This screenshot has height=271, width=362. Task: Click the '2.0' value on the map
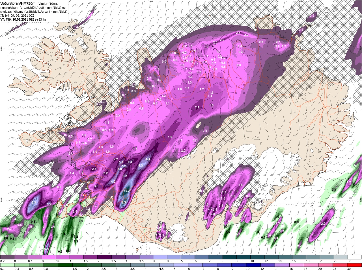click(183, 151)
